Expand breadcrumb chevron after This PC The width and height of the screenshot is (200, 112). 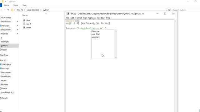pyautogui.click(x=25, y=10)
